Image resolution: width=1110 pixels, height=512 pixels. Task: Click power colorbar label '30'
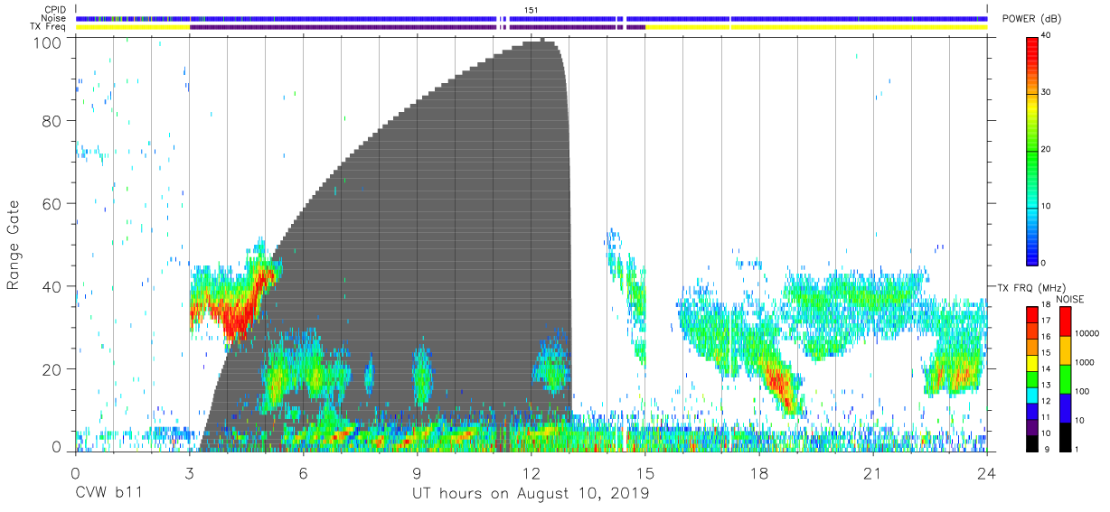[1048, 93]
